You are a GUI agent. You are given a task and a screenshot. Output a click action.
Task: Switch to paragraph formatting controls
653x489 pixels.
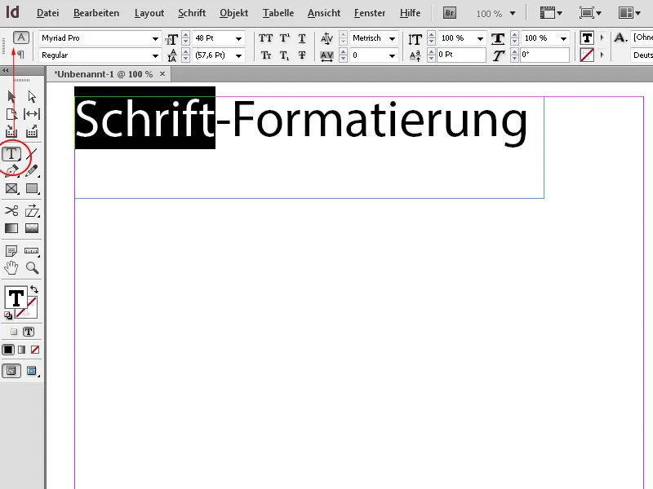click(x=21, y=55)
